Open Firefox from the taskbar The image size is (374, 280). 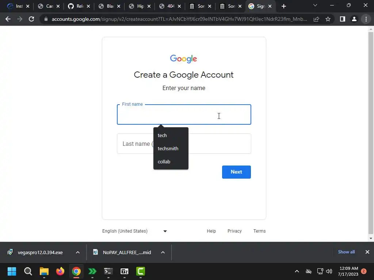pos(60,271)
